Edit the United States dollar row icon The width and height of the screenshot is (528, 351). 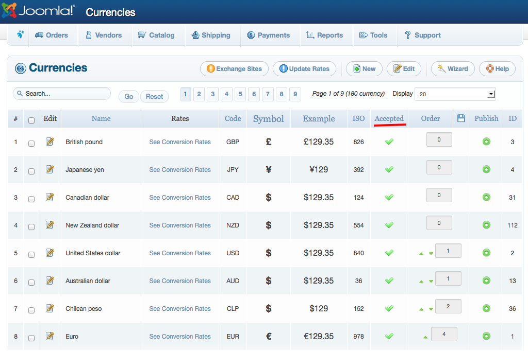click(50, 253)
